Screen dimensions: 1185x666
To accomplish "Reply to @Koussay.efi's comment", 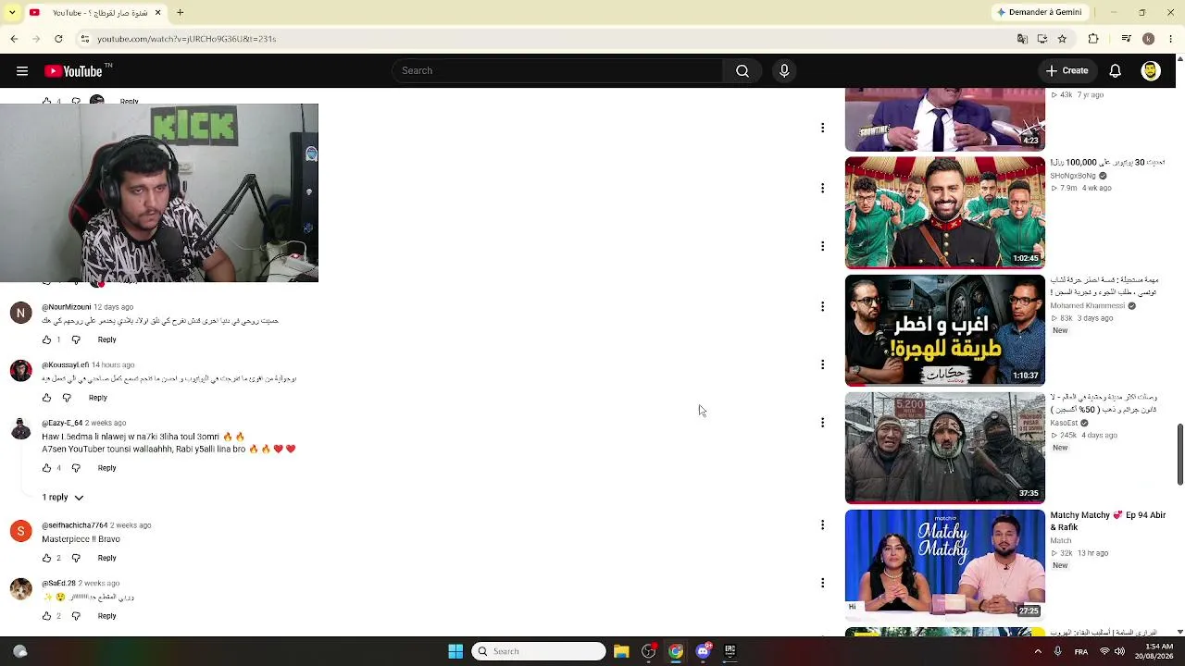I will [x=97, y=398].
